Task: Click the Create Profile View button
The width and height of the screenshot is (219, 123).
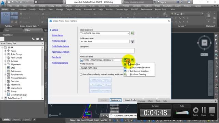Action: 130,100
